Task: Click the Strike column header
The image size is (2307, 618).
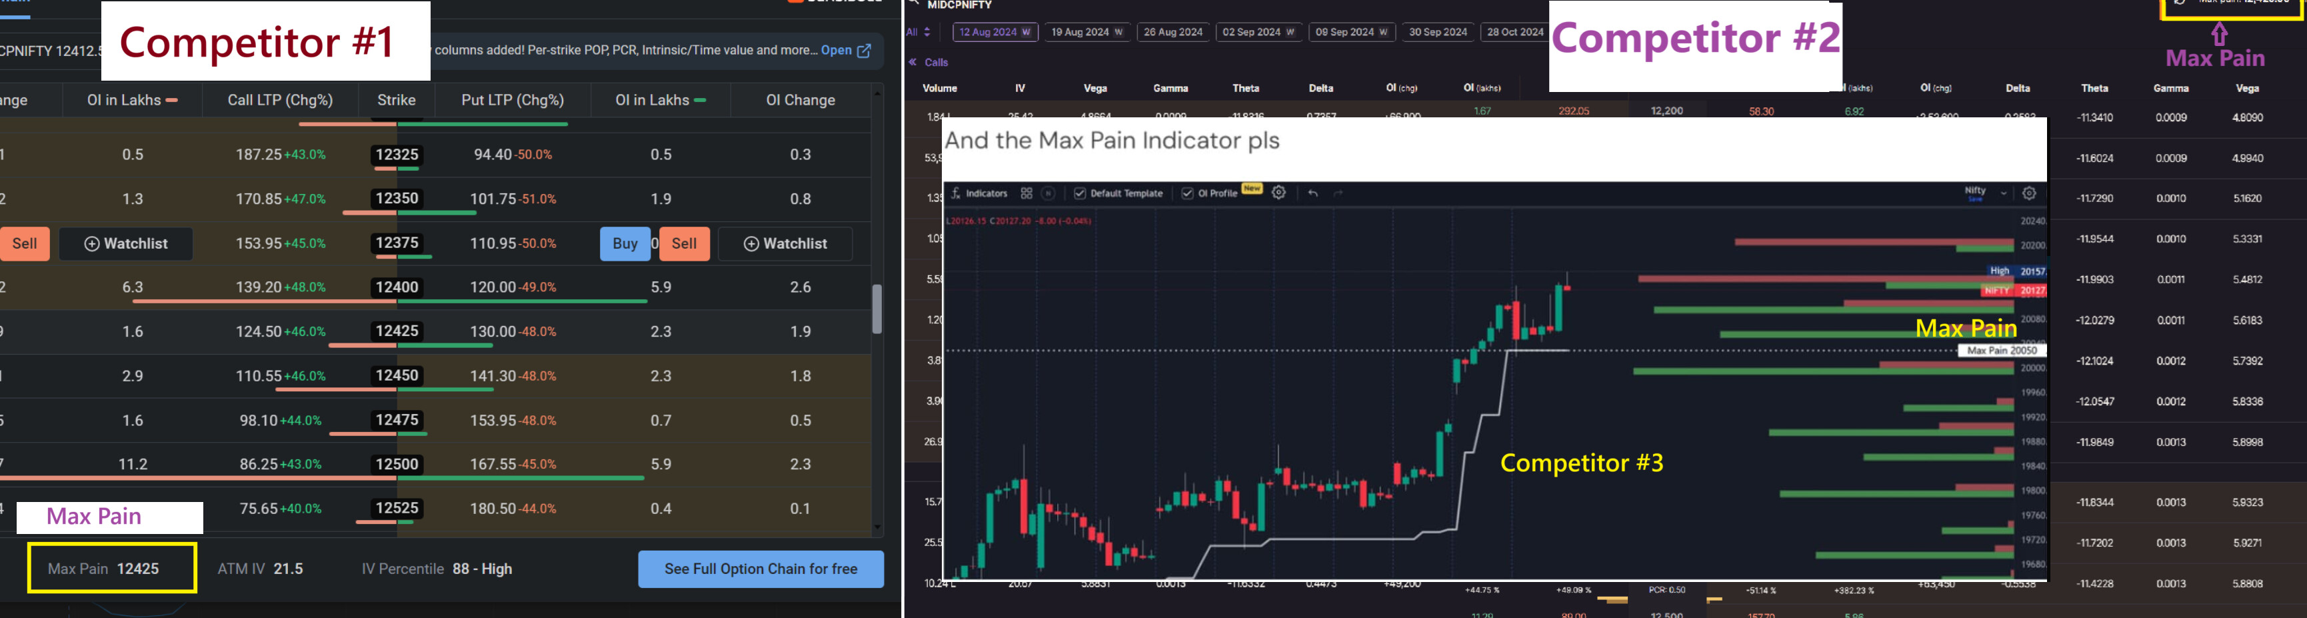Action: coord(396,100)
